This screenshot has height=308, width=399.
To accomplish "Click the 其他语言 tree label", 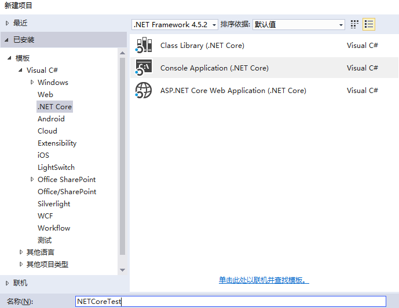I will click(40, 252).
